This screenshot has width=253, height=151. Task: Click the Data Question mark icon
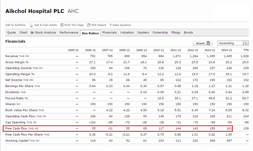[x=110, y=25]
